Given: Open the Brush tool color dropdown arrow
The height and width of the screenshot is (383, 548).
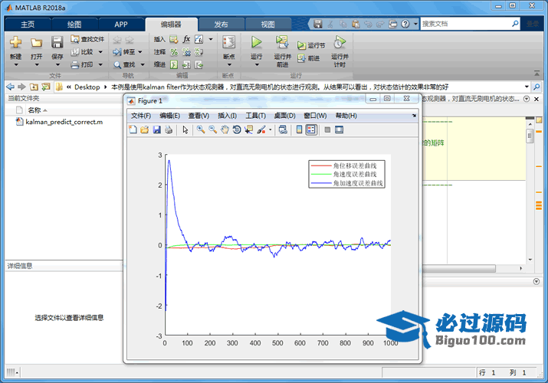Looking at the screenshot, I should [x=271, y=129].
